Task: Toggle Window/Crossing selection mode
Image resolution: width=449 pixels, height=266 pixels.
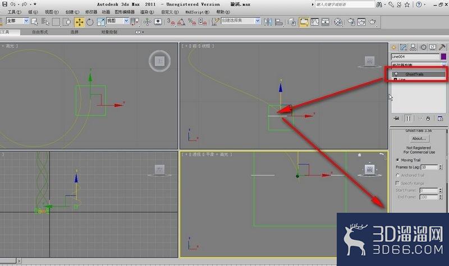Action: [x=67, y=22]
